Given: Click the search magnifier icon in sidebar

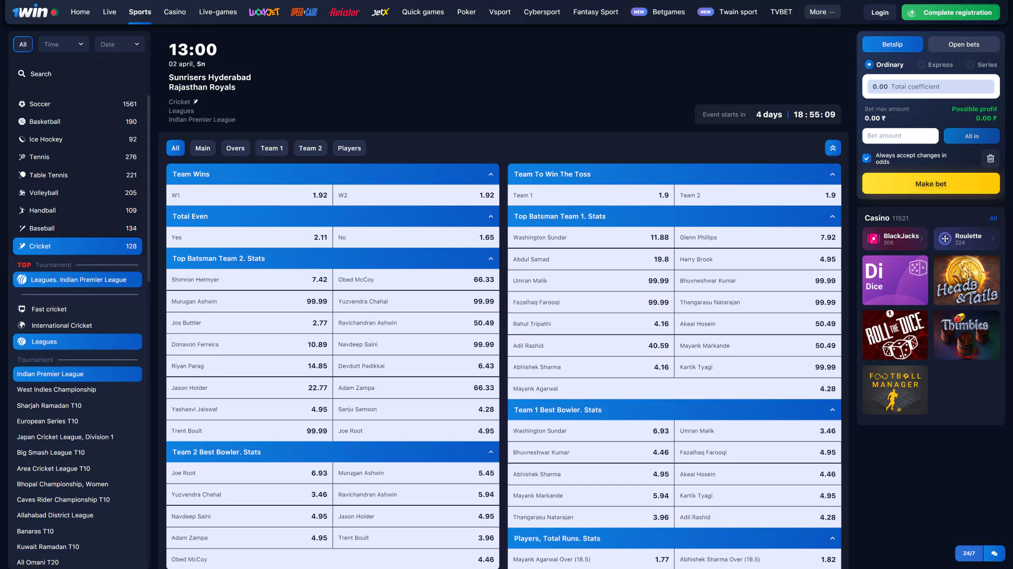Looking at the screenshot, I should coord(21,74).
